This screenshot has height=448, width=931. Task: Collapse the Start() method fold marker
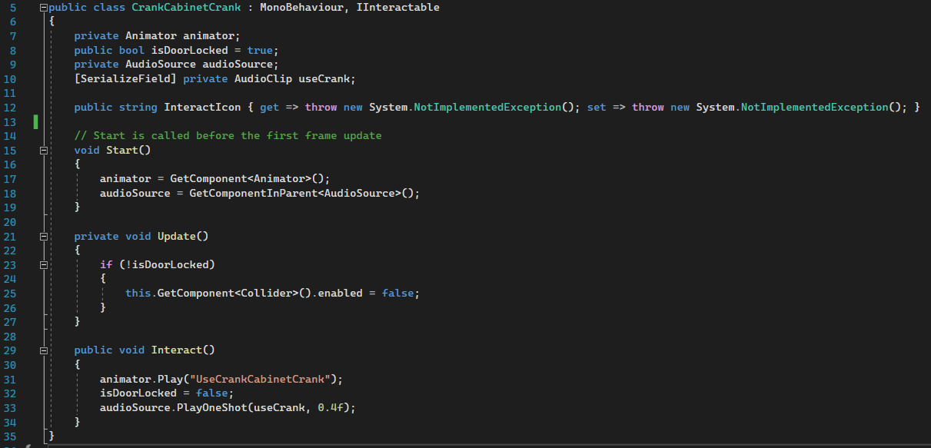(44, 151)
